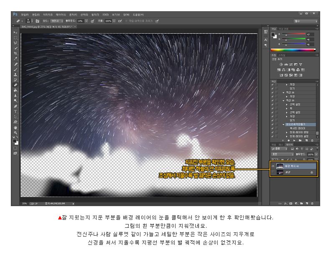The width and height of the screenshot is (331, 257).
Task: Toggle Quick Mask mode icon
Action: (x=15, y=148)
